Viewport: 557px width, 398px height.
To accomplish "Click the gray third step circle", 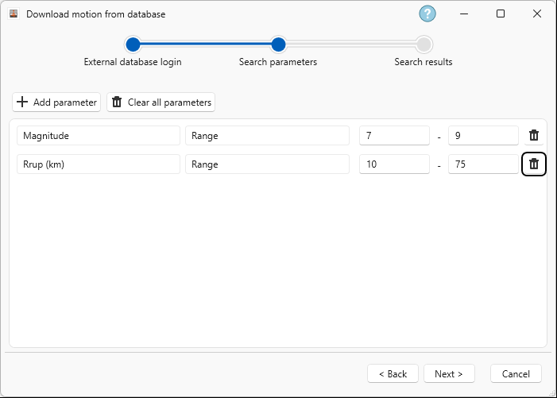I will (424, 44).
